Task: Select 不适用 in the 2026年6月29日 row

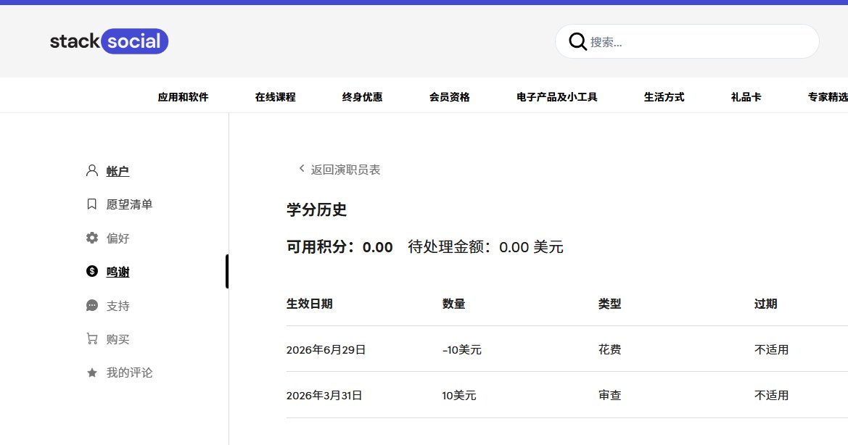Action: 771,349
